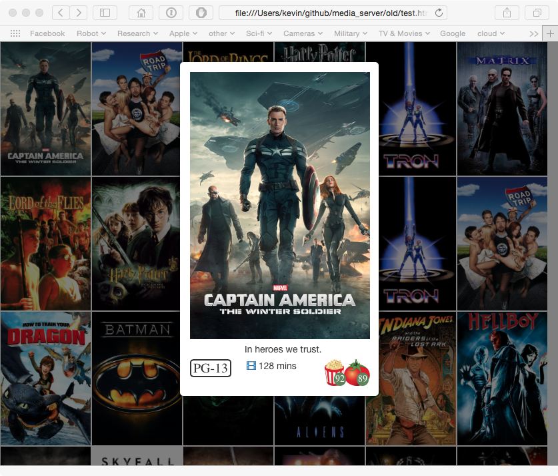Select The Matrix poster

(x=502, y=109)
